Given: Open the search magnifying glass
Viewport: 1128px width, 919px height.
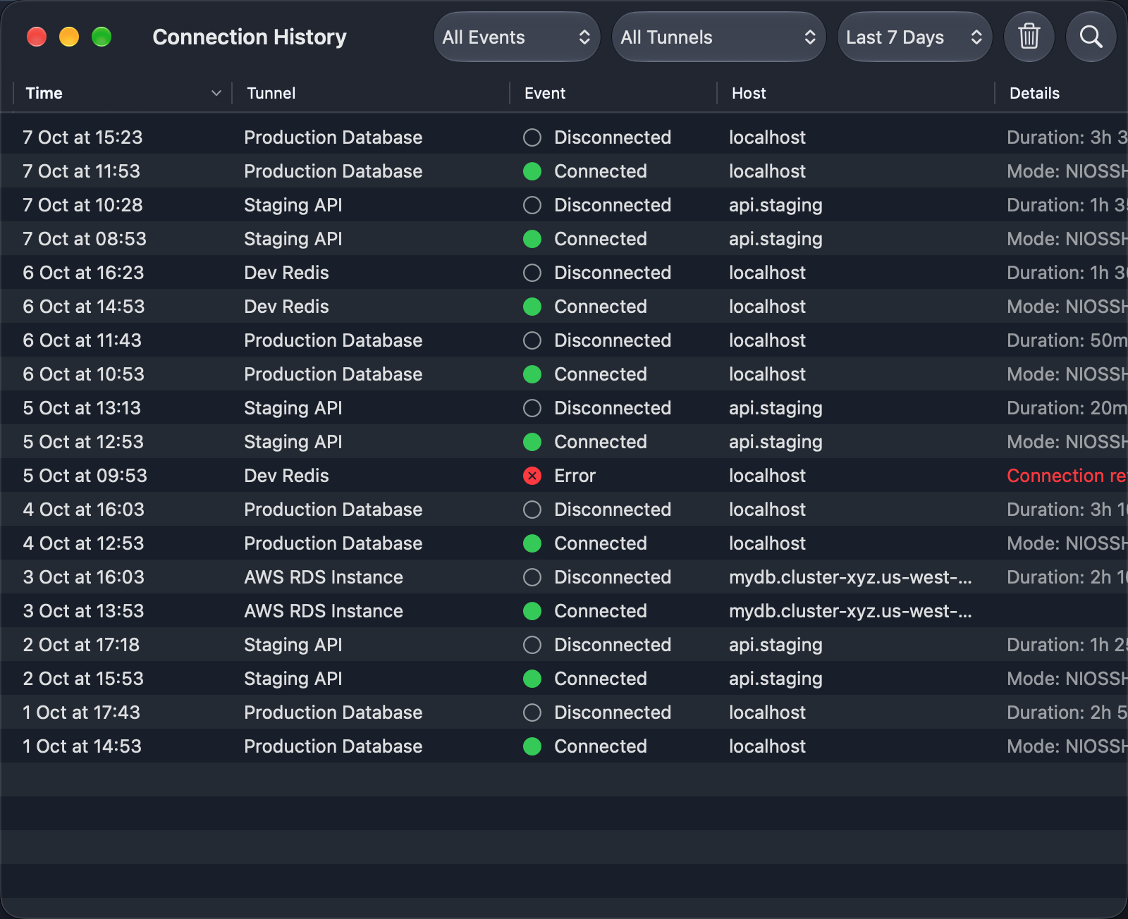Looking at the screenshot, I should (1091, 37).
